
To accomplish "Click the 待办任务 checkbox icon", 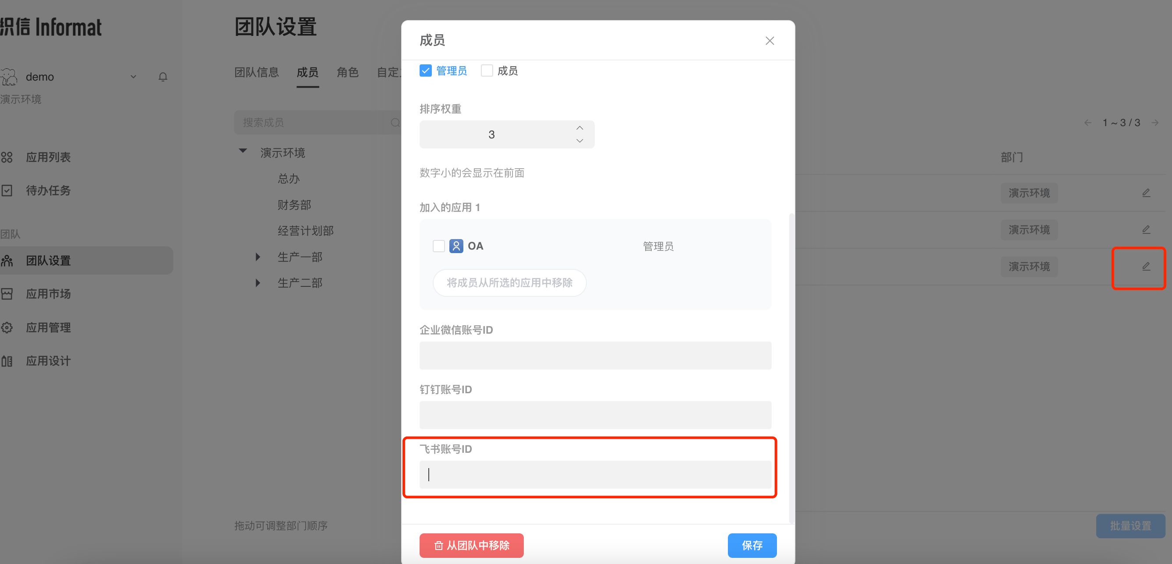I will (x=7, y=190).
